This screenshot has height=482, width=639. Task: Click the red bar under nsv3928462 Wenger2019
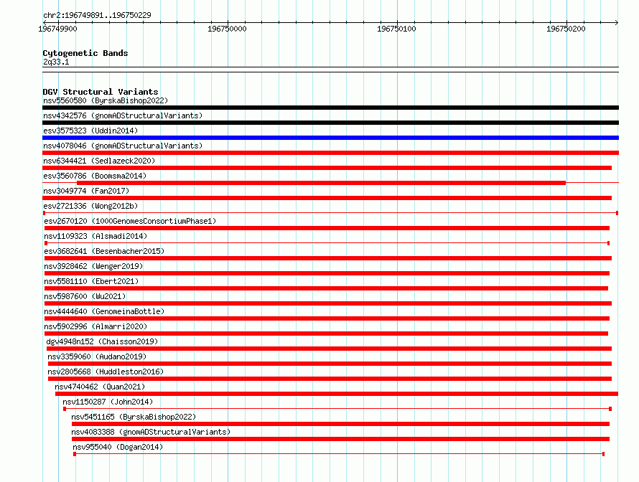327,273
